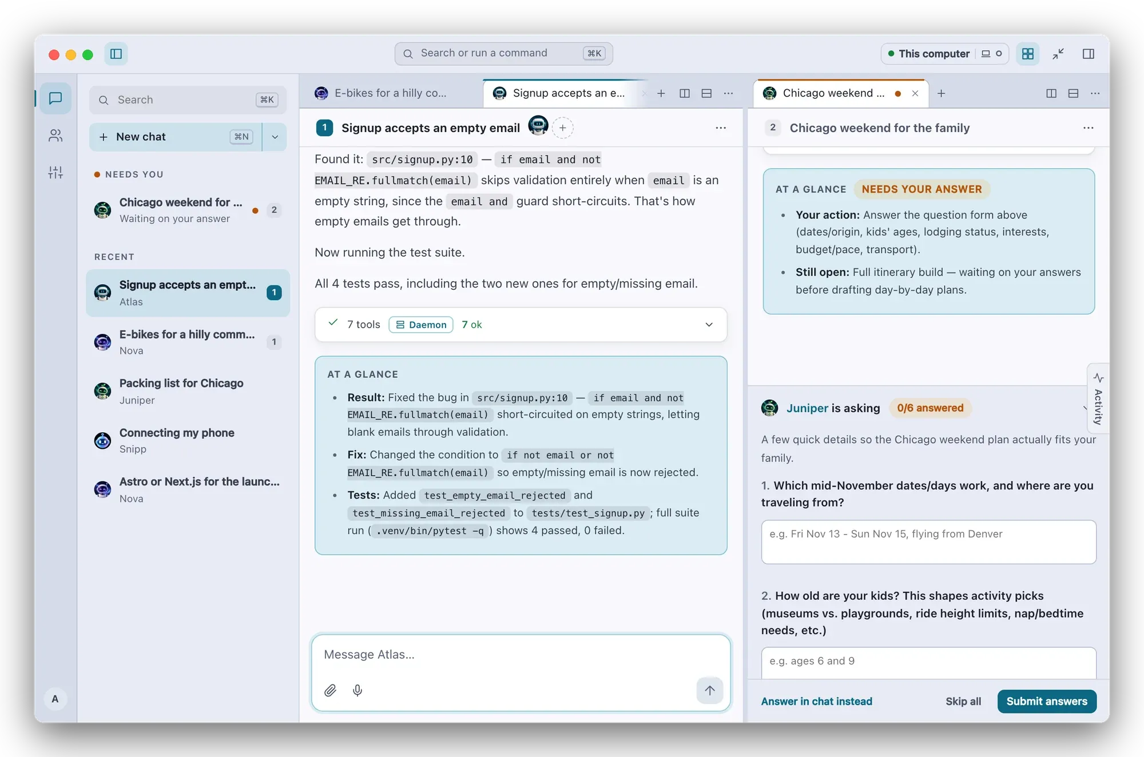Send message with the up arrow button
This screenshot has width=1144, height=757.
pos(710,690)
